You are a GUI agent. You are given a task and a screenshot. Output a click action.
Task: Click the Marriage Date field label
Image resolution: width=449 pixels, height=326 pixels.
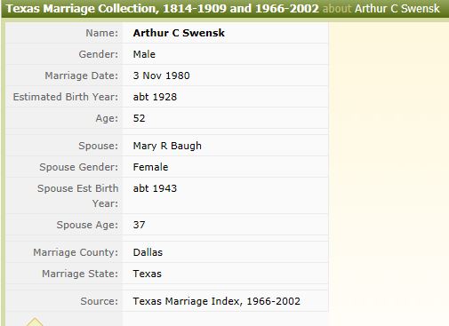coord(81,76)
